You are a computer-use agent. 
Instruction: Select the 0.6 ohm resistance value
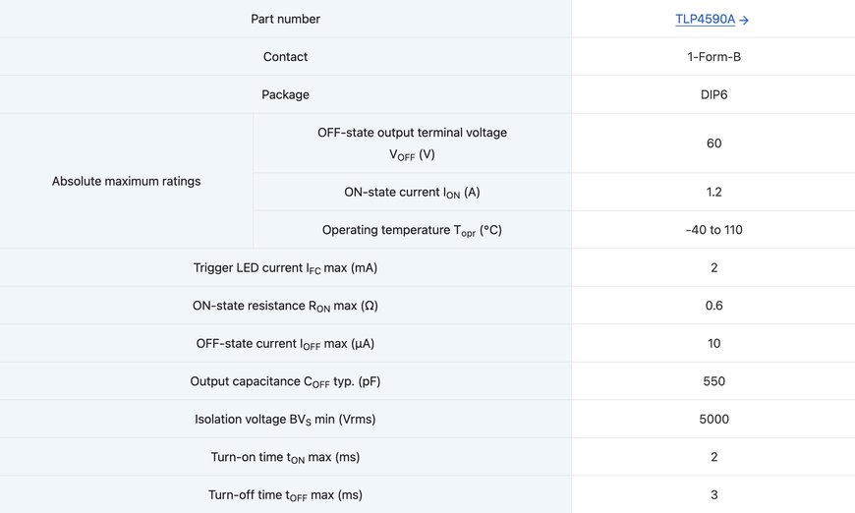click(713, 306)
